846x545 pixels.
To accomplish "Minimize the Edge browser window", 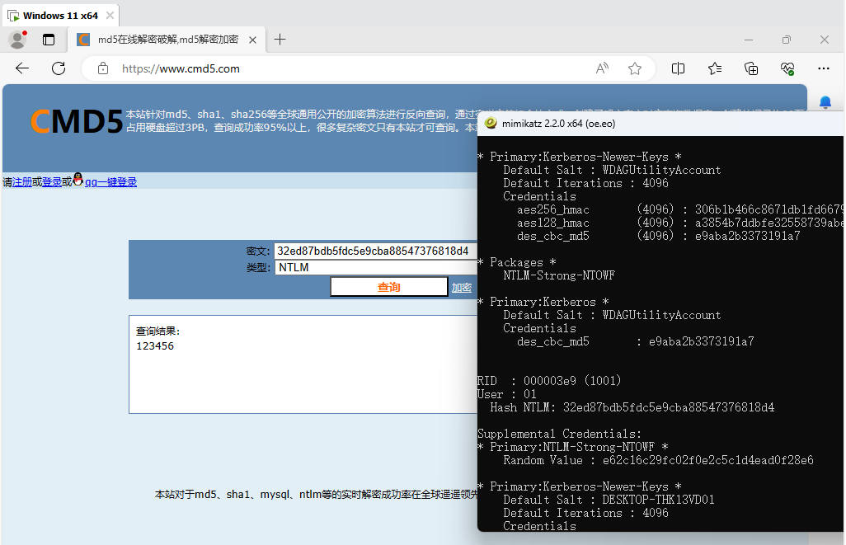I will [x=749, y=40].
